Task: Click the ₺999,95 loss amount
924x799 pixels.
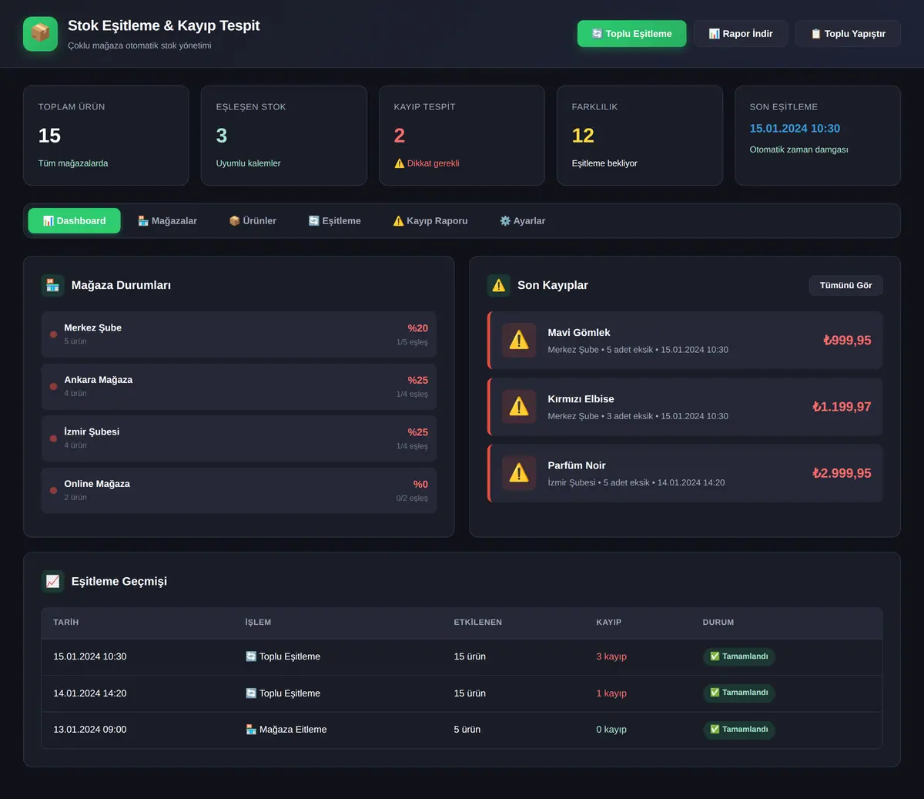Action: (x=847, y=341)
